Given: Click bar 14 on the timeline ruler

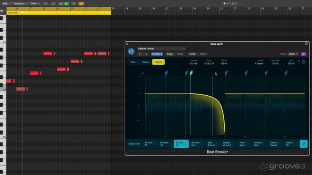Looking at the screenshot, I should point(126,9).
